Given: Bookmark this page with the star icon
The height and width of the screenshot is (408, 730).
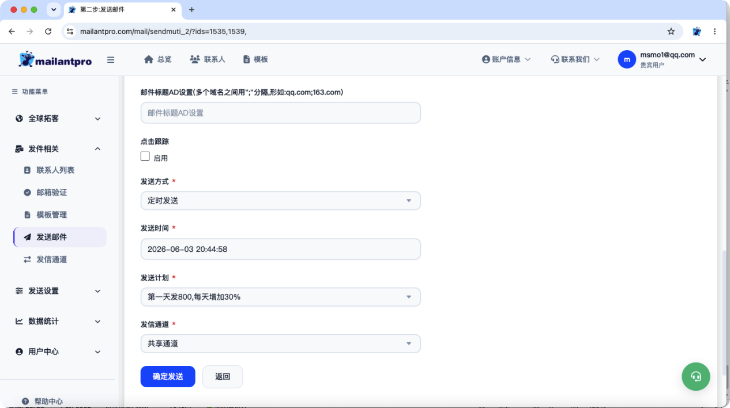Looking at the screenshot, I should click(x=671, y=31).
